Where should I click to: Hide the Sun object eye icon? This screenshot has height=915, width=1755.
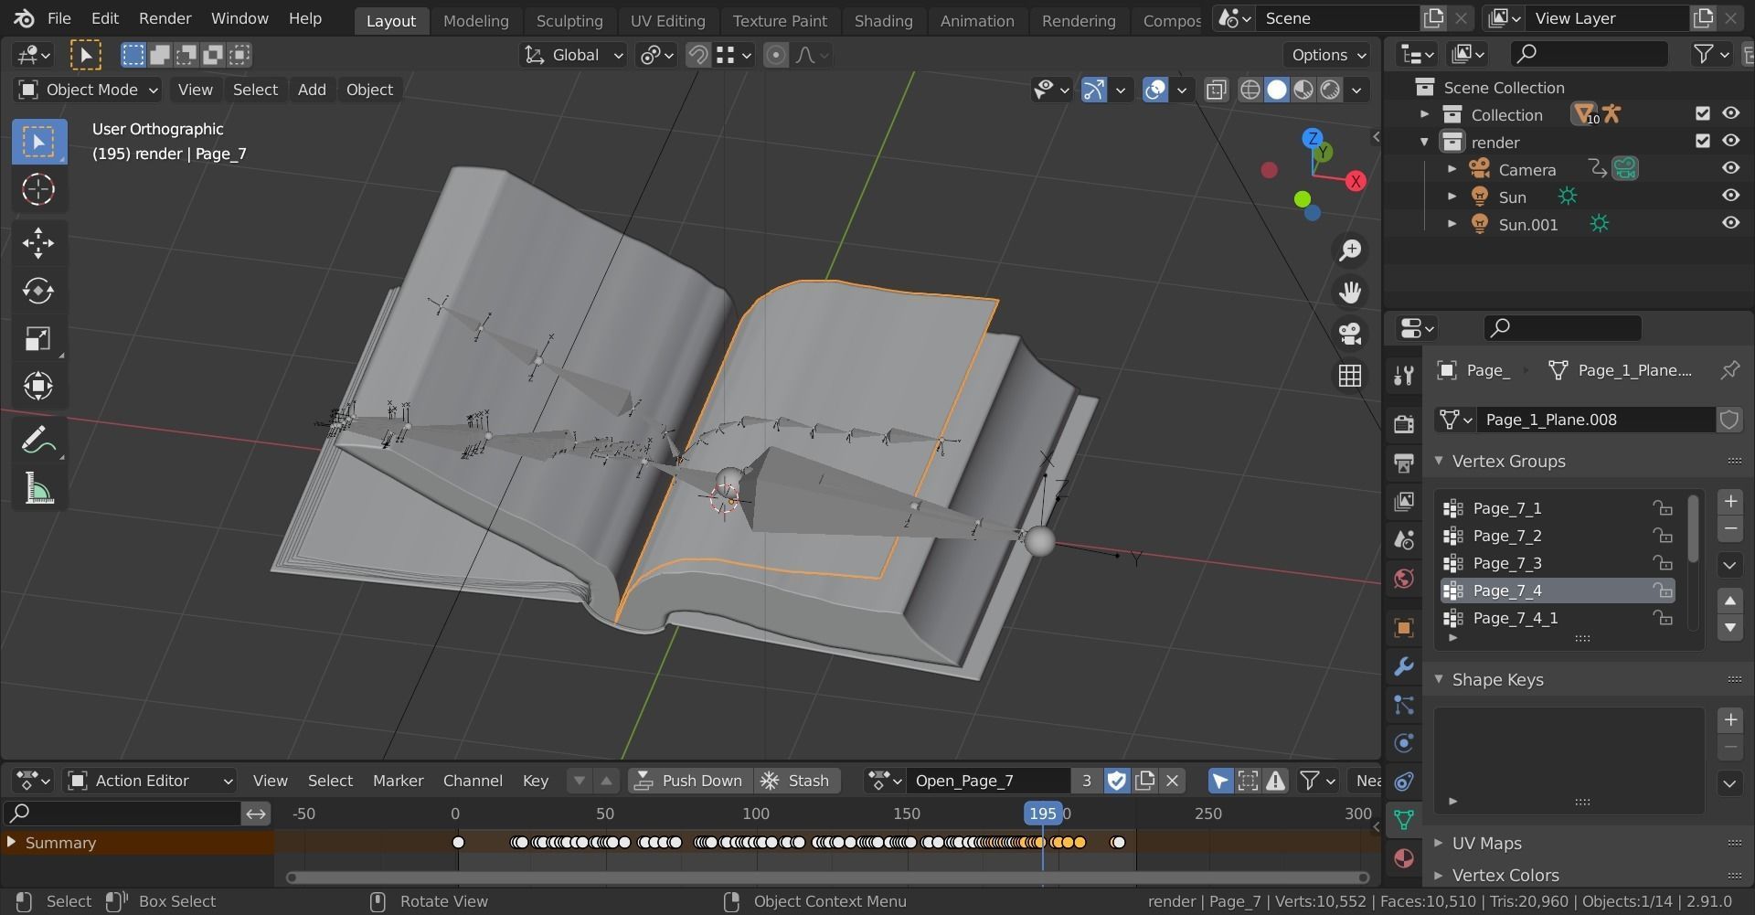click(x=1731, y=196)
